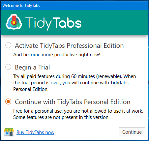Click the Begin a Trial label text
149x141 pixels.
point(32,67)
